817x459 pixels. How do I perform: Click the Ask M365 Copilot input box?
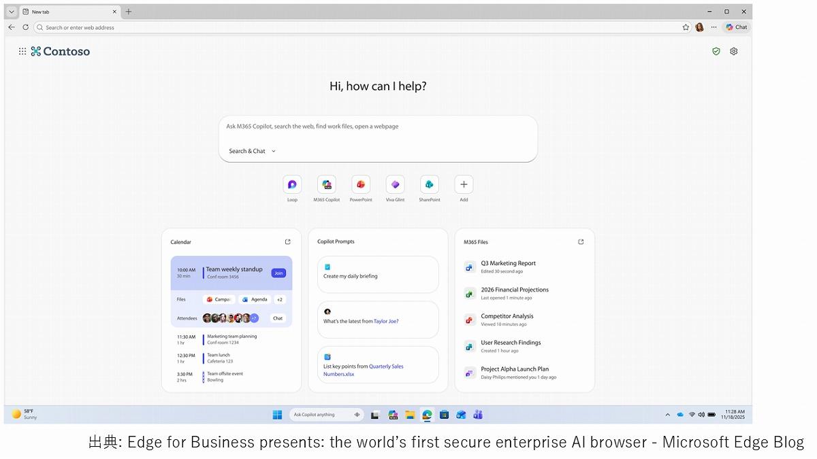(378, 126)
